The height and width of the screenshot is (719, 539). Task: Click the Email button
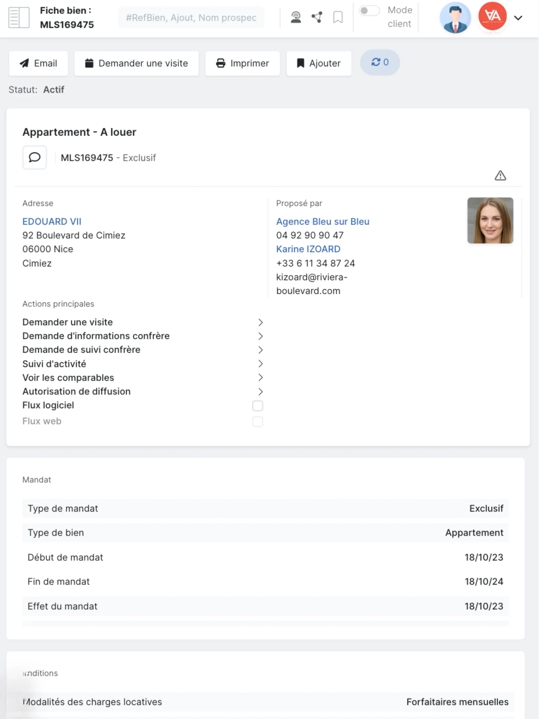[38, 63]
